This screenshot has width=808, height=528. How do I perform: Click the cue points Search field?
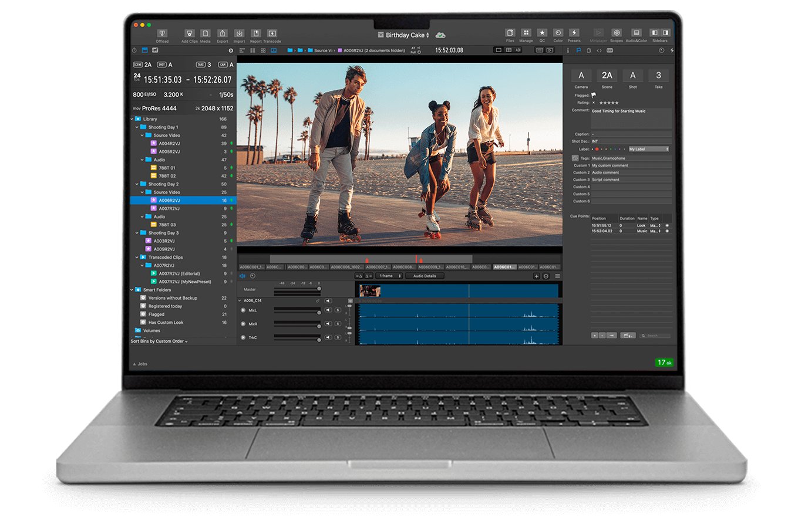point(655,336)
